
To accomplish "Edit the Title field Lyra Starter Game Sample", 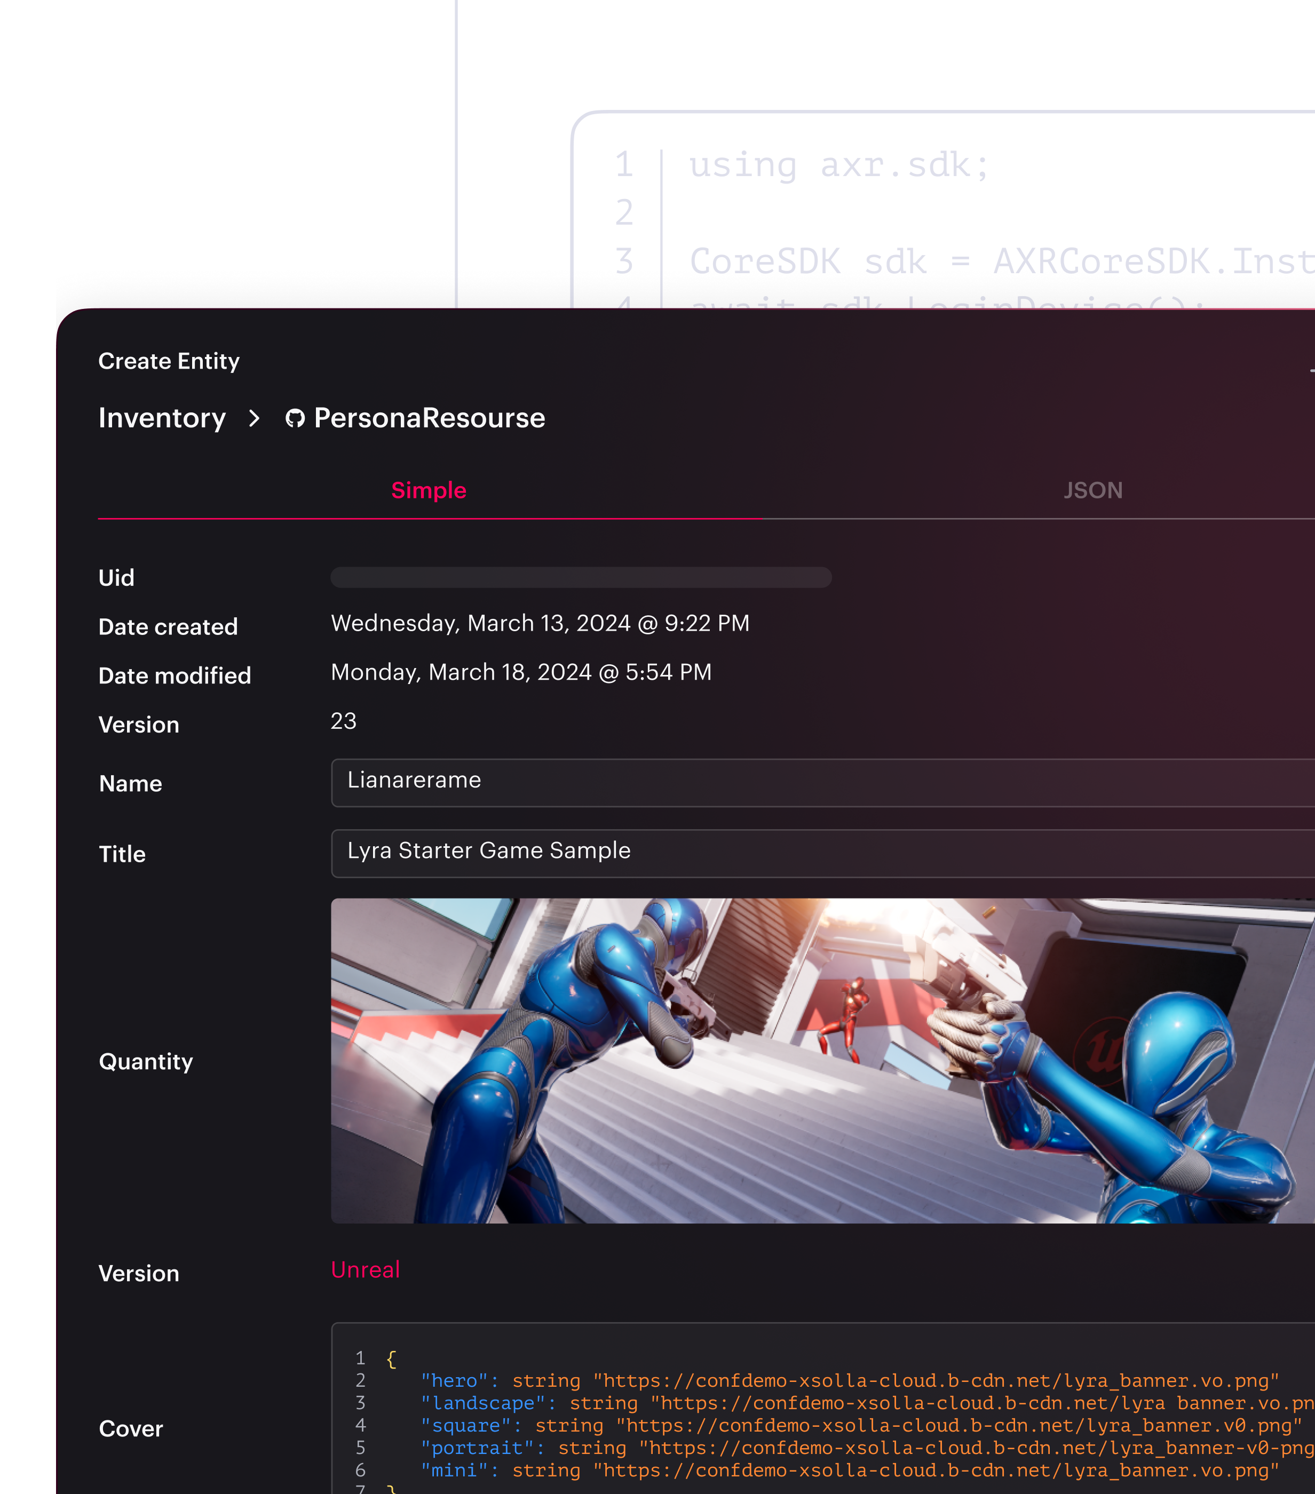I will [x=823, y=854].
